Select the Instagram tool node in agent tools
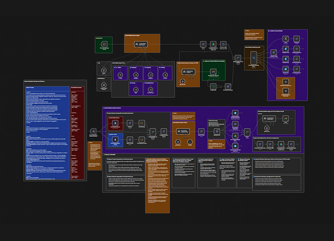334x241 pixels. click(x=136, y=75)
